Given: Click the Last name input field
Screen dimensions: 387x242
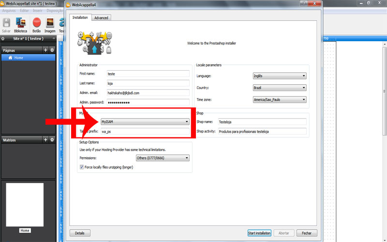Looking at the screenshot, I should 148,83.
